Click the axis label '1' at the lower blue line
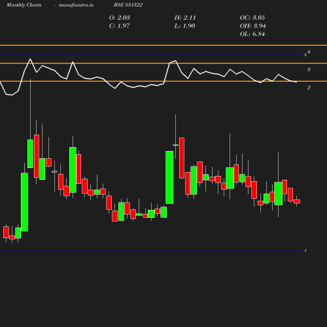The image size is (327, 327). (x=305, y=250)
